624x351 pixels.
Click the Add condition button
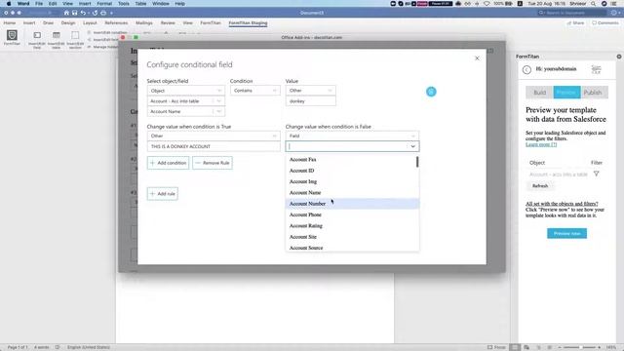click(x=168, y=163)
